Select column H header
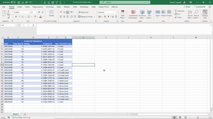The image size is (213, 119). coord(84,37)
